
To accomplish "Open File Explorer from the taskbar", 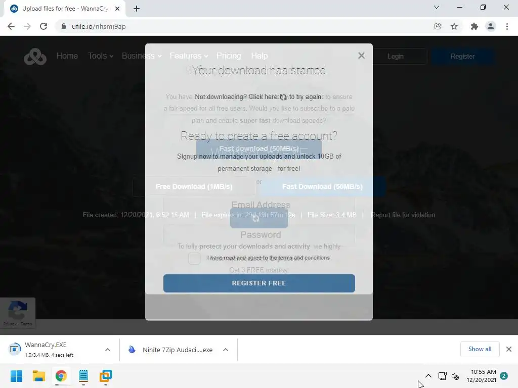I will [38, 376].
